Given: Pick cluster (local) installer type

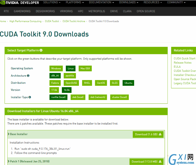Looking at the screenshot, I should click(119, 97).
